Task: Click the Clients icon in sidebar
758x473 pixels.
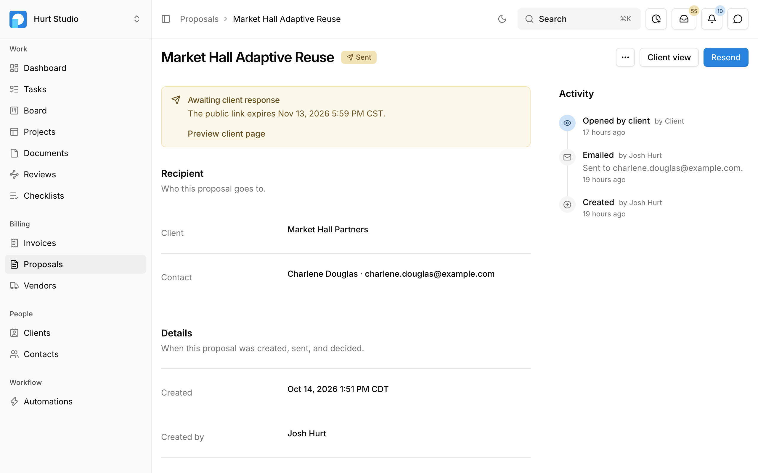Action: click(x=14, y=333)
